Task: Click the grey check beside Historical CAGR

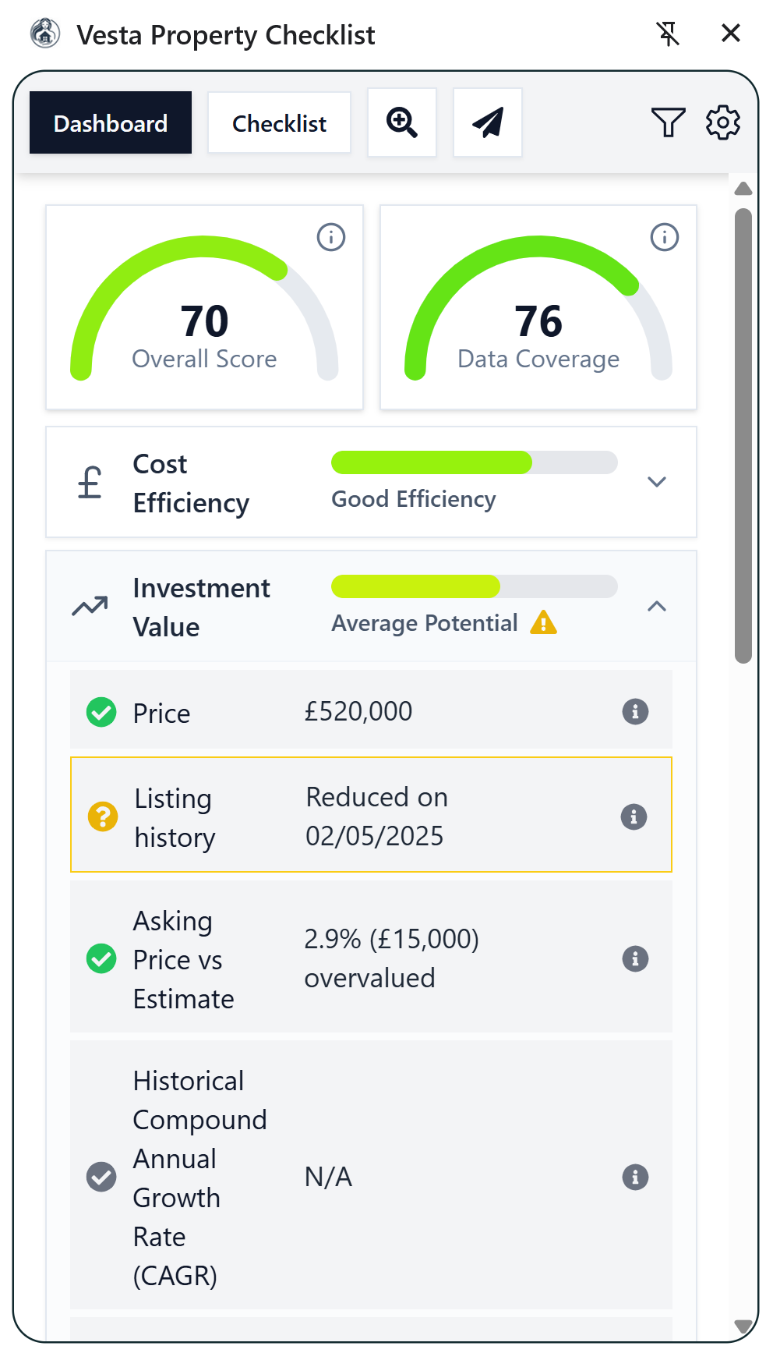Action: click(101, 1177)
